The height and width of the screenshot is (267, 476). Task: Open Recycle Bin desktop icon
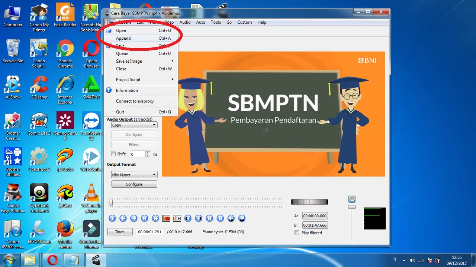point(13,52)
